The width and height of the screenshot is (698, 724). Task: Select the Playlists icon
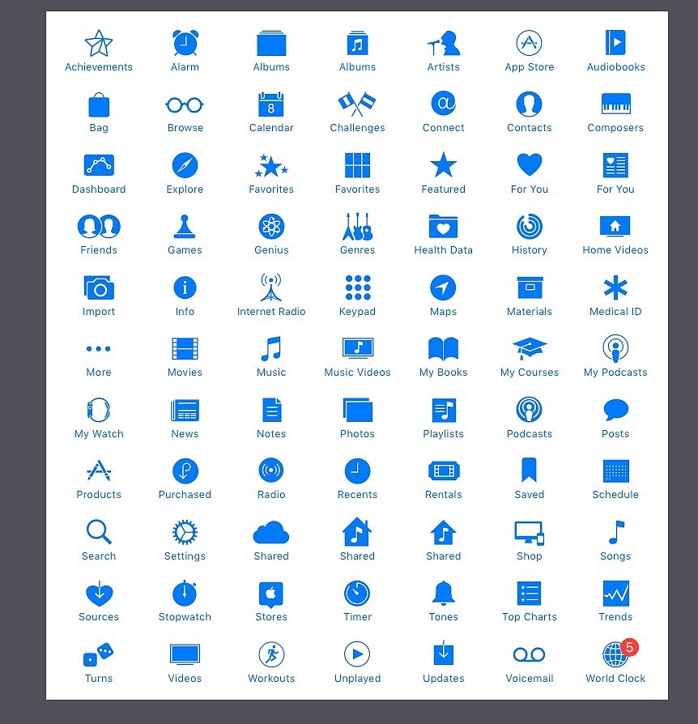point(444,410)
